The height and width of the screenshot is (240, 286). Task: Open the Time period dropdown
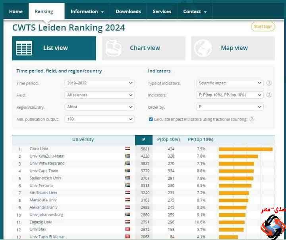pyautogui.click(x=99, y=83)
